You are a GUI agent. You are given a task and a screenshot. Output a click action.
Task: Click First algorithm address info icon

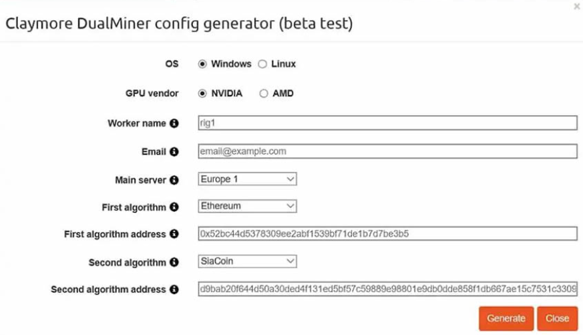click(174, 234)
